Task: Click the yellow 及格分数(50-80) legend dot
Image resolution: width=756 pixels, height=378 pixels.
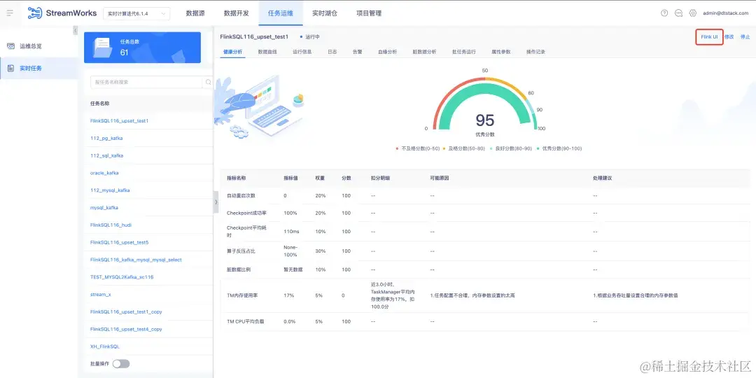Action: [444, 148]
